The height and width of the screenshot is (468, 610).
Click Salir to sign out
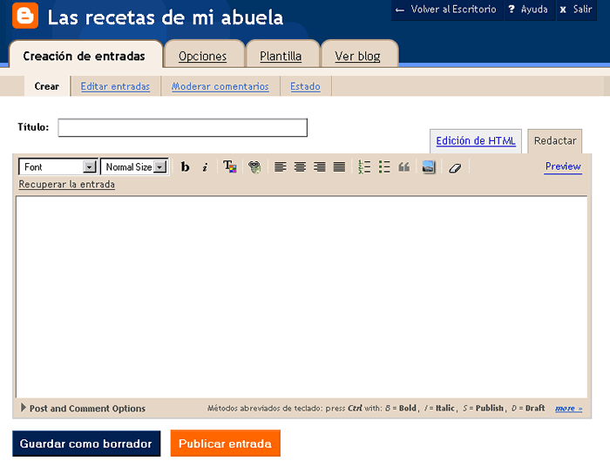point(576,10)
